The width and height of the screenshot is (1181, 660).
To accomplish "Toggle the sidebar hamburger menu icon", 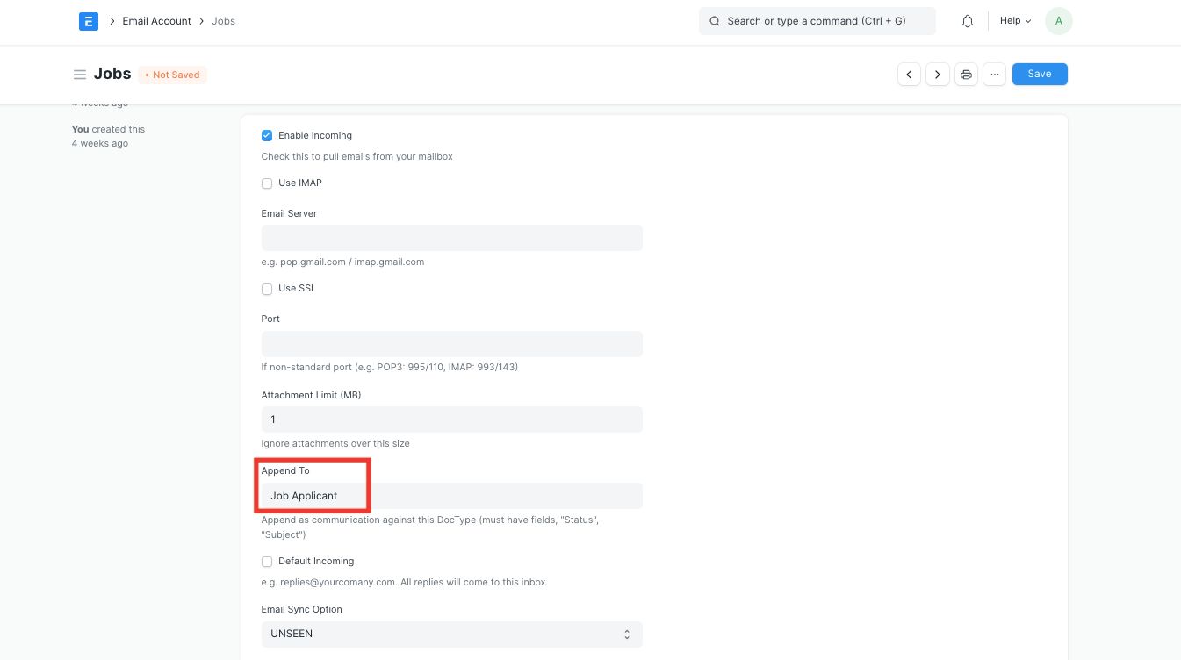I will [x=80, y=75].
